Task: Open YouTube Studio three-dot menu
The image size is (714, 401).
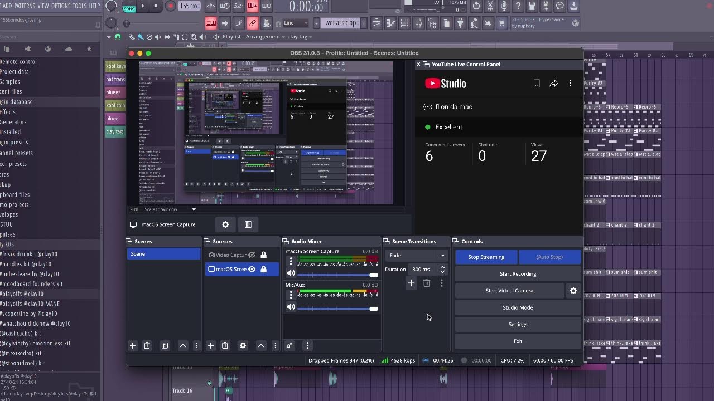Action: (x=570, y=84)
